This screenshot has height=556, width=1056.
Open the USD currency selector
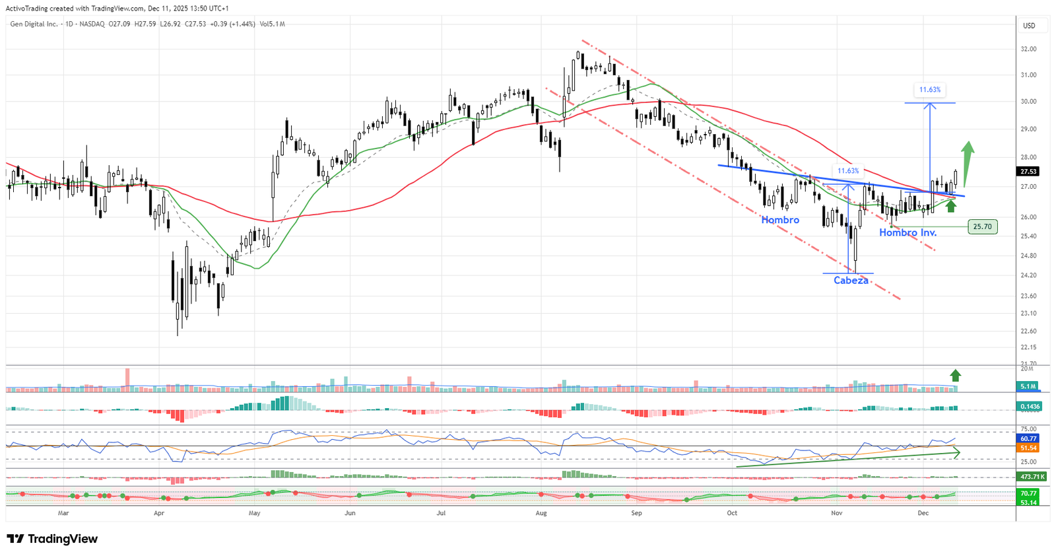[x=1029, y=26]
